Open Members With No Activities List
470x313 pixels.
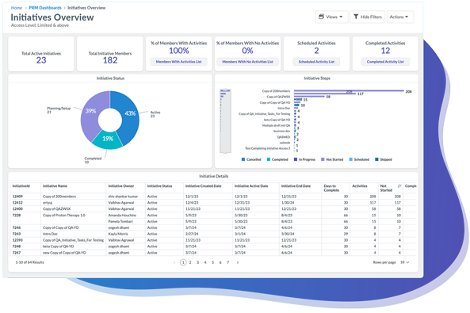[x=247, y=62]
